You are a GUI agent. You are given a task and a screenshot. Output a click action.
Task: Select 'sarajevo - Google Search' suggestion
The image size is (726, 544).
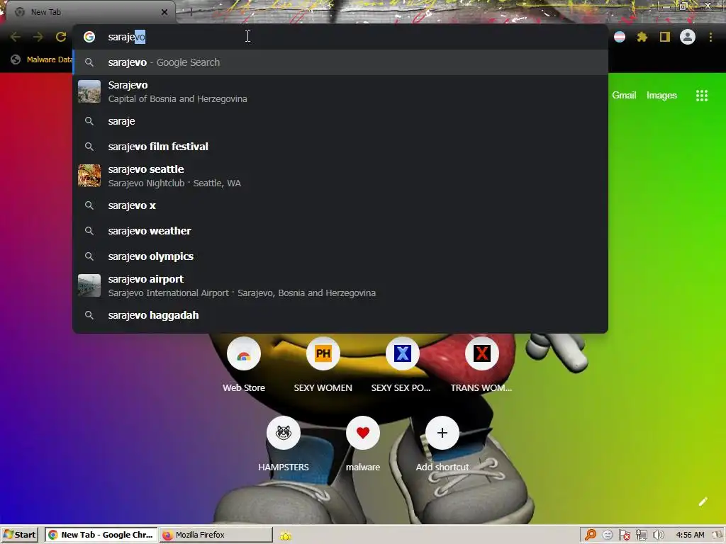[340, 62]
